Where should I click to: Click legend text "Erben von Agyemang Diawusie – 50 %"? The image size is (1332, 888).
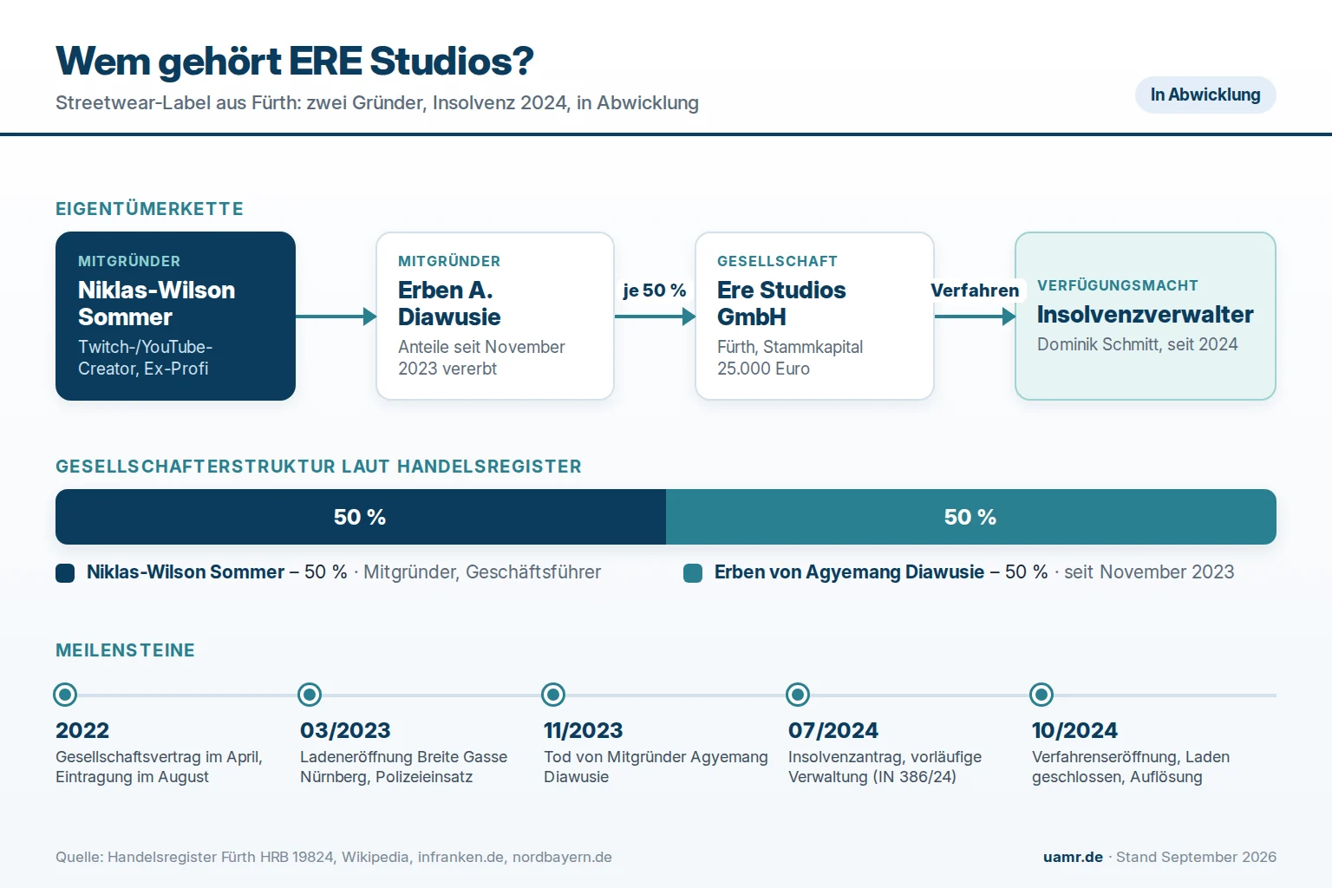point(881,572)
